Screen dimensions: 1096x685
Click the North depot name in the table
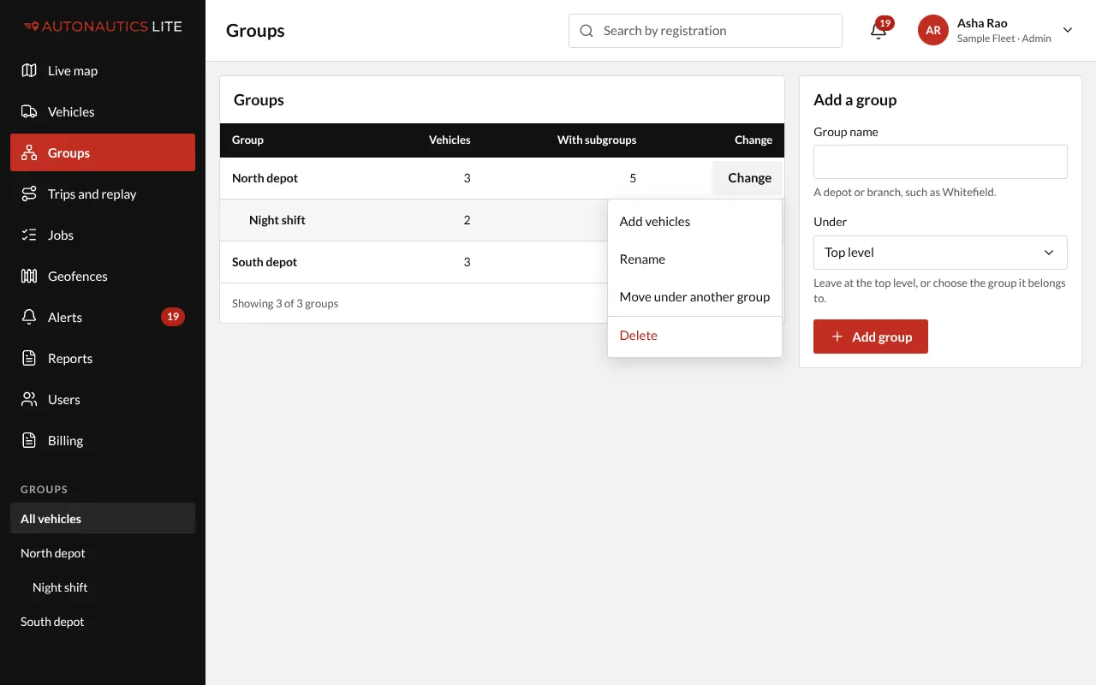tap(265, 178)
